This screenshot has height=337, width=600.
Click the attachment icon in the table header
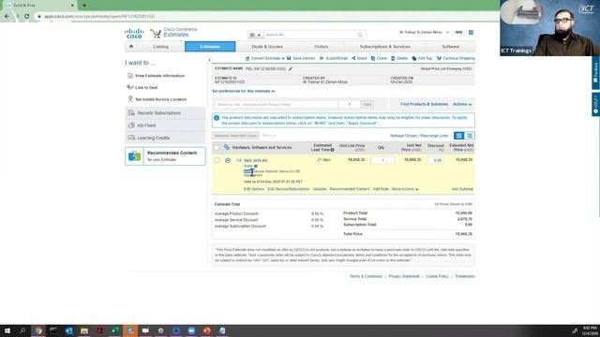(x=227, y=147)
